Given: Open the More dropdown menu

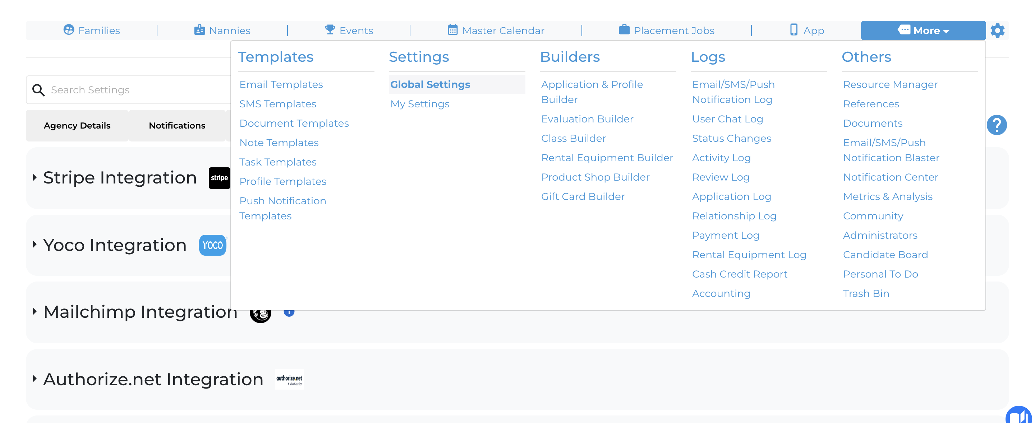Looking at the screenshot, I should [x=923, y=31].
